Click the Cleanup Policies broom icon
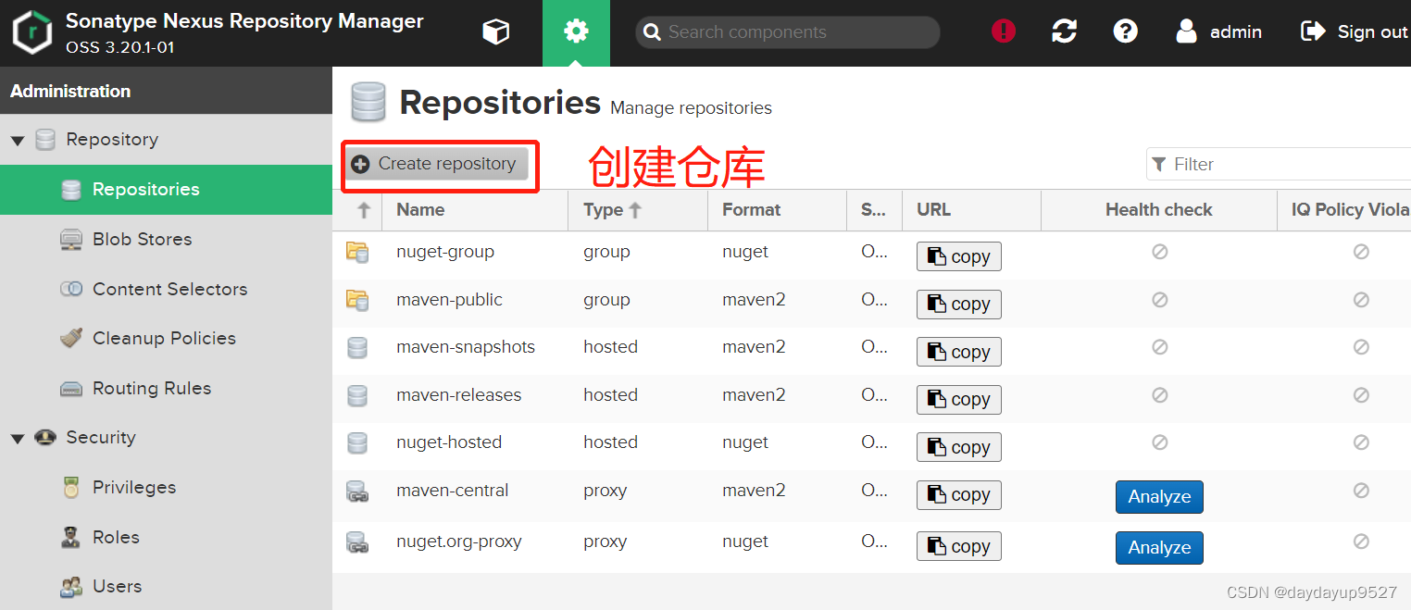The image size is (1411, 610). tap(71, 338)
